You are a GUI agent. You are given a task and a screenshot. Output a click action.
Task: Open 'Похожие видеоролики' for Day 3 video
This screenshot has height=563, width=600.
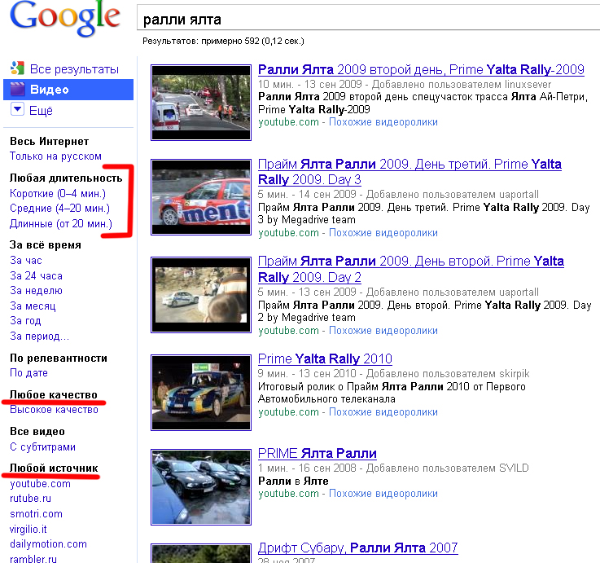(x=383, y=233)
